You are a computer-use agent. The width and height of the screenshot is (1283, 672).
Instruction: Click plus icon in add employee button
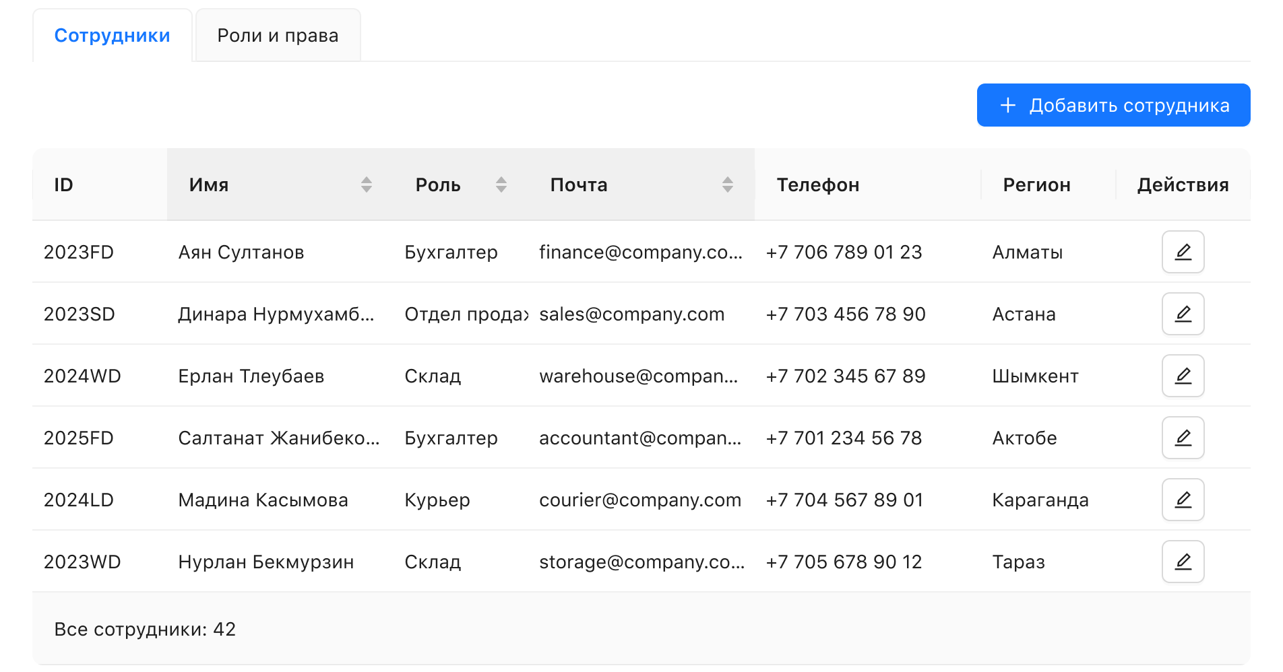(1007, 105)
